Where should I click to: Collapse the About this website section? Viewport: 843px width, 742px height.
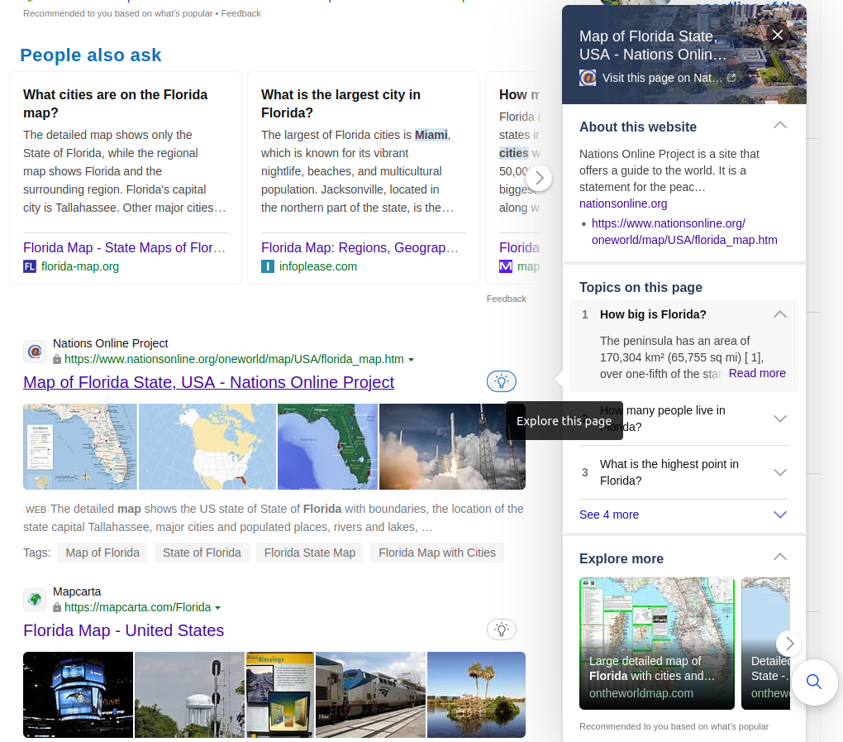tap(779, 124)
